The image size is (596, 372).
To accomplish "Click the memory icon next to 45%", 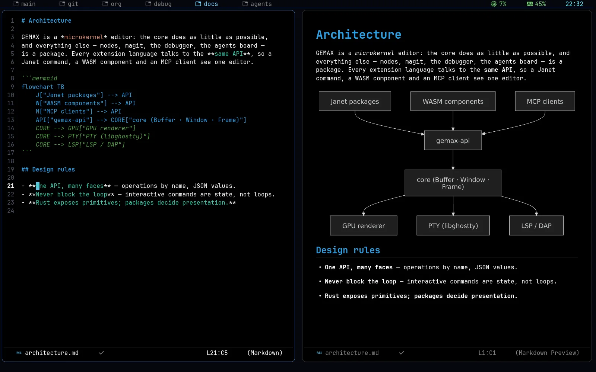I will tap(530, 4).
